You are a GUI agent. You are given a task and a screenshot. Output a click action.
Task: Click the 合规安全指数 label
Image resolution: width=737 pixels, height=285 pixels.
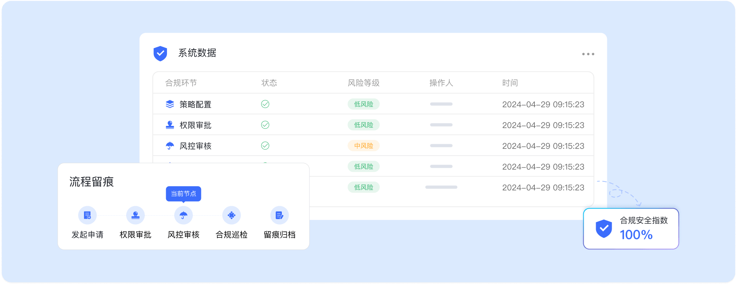(x=644, y=220)
